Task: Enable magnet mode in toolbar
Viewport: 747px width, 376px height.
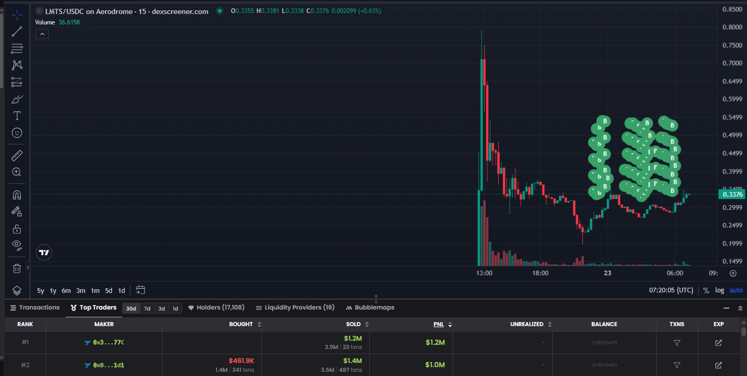Action: pyautogui.click(x=17, y=195)
